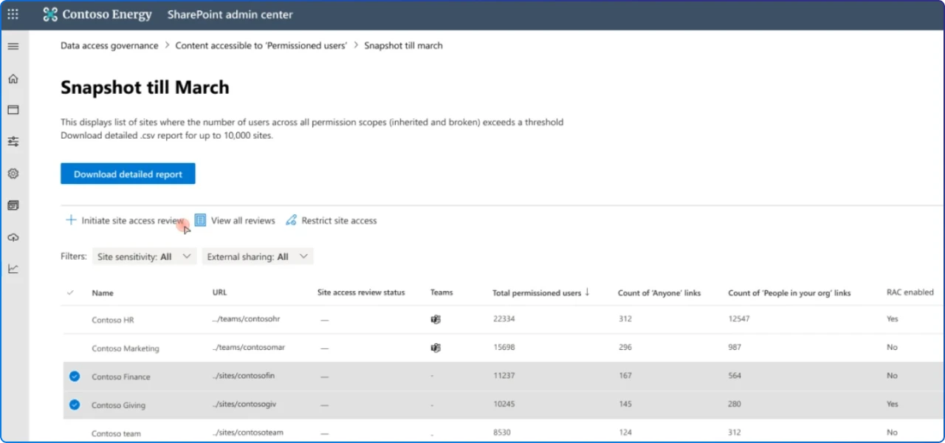Click the content services sidebar icon
945x443 pixels.
(13, 205)
